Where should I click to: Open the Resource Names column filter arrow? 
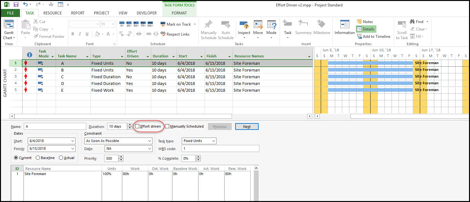pyautogui.click(x=309, y=56)
